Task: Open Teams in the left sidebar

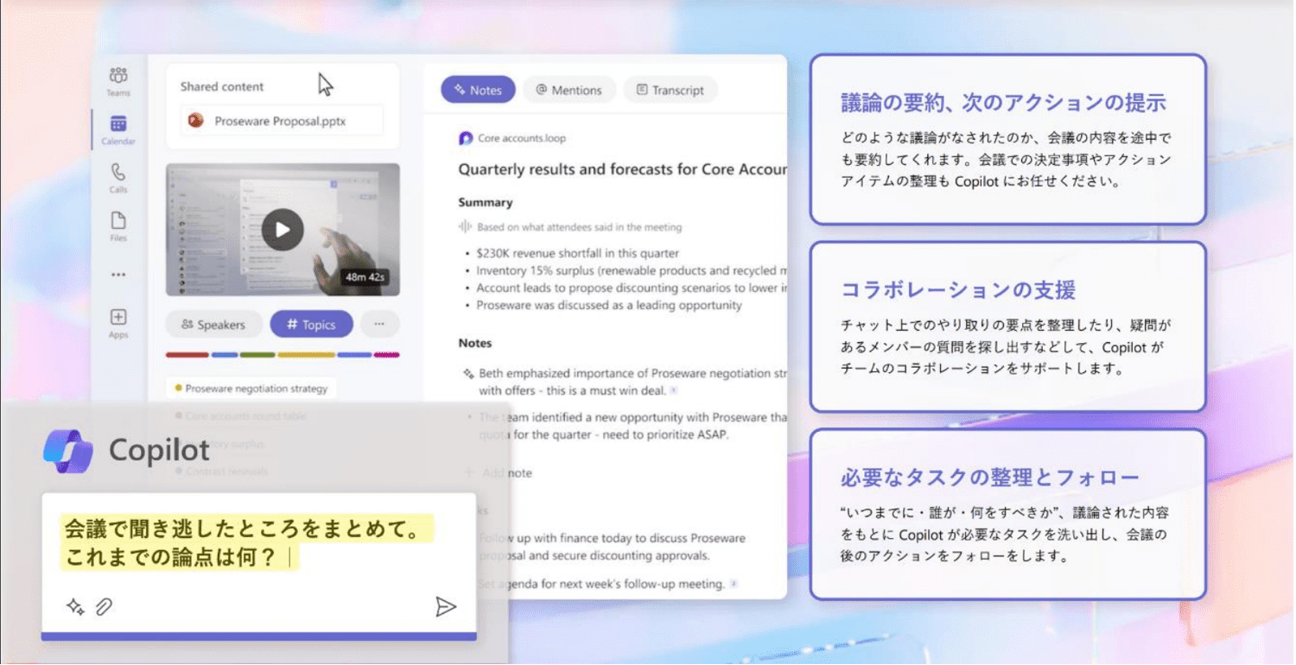Action: pyautogui.click(x=118, y=81)
